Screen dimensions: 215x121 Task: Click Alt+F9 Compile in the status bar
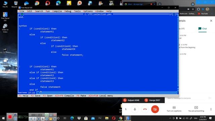click(x=64, y=96)
